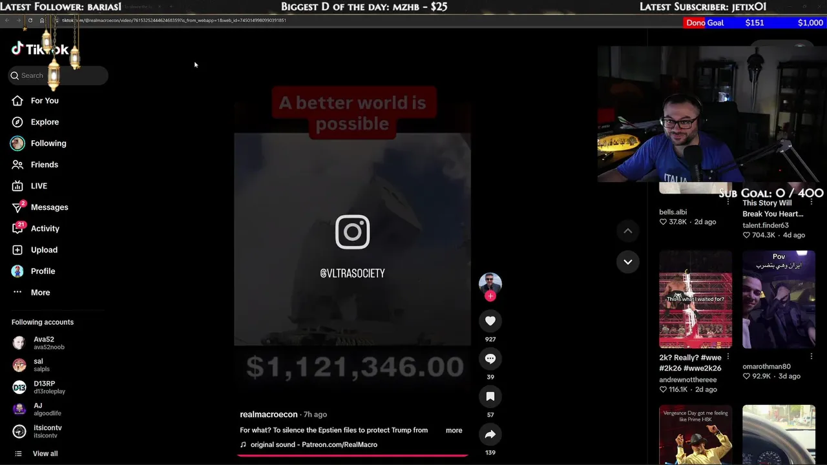Click the Upload option
This screenshot has width=827, height=465.
pos(35,250)
